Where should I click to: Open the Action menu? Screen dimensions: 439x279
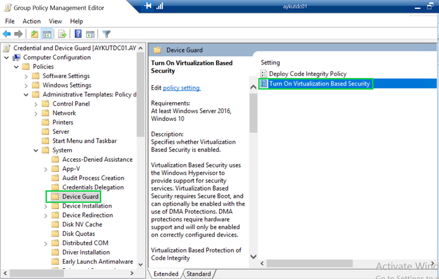[31, 21]
